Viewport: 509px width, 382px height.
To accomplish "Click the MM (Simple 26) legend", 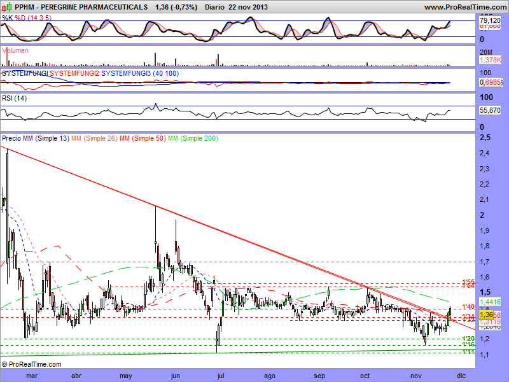I will click(x=94, y=138).
